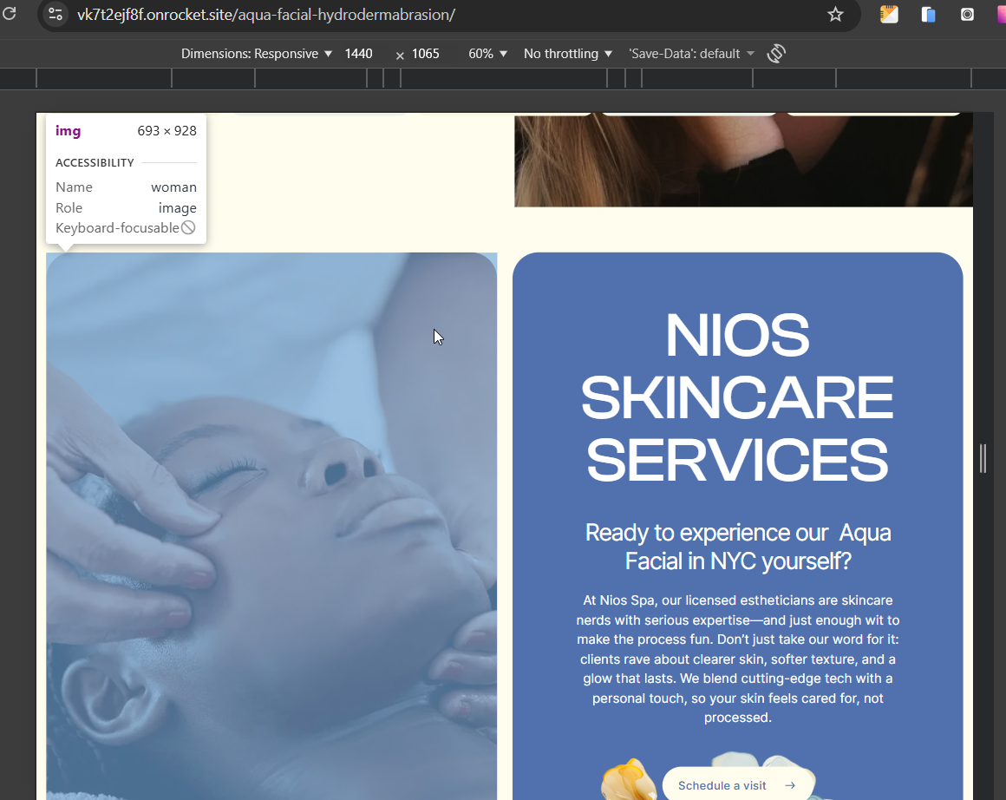Click the ACCESSIBILITY header in tooltip

point(95,163)
